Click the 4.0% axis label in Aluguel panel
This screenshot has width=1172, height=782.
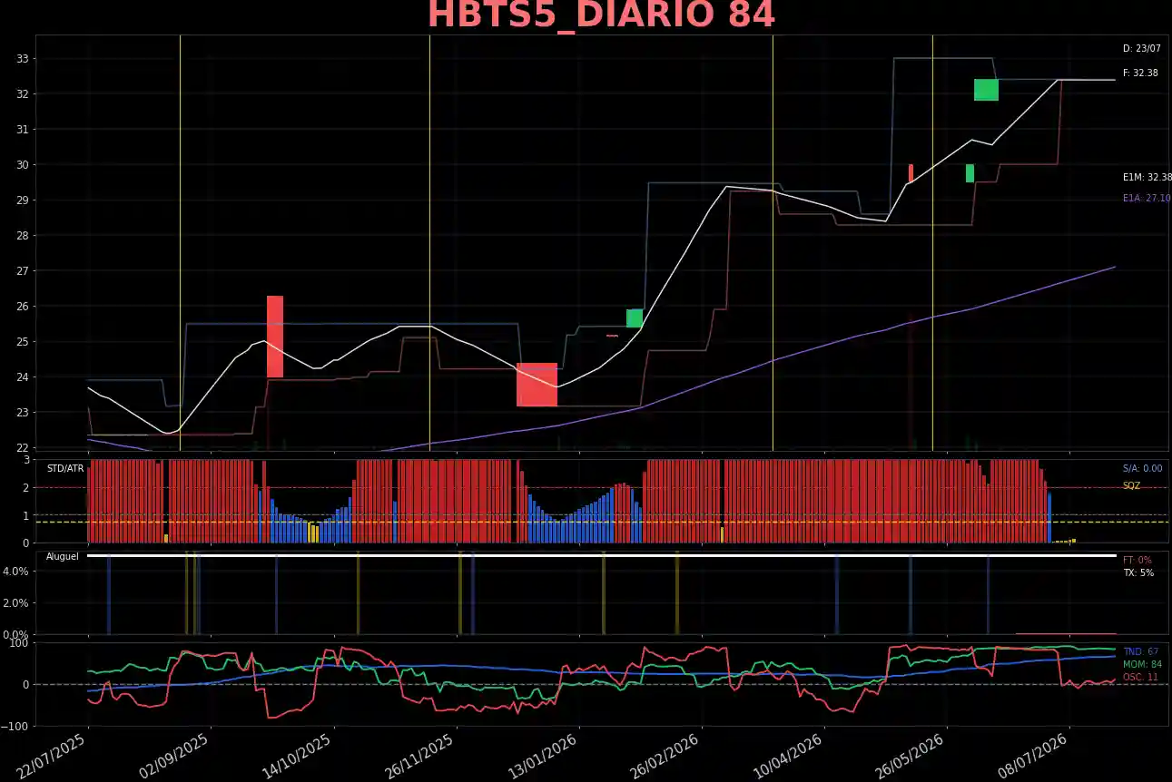click(17, 572)
